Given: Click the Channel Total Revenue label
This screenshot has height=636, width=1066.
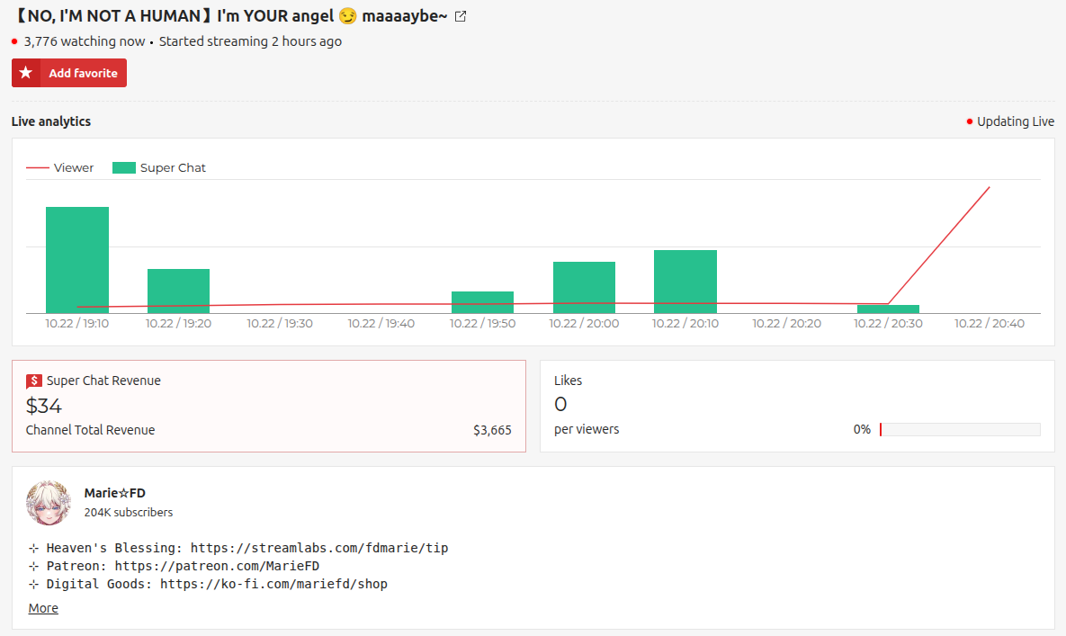Looking at the screenshot, I should click(91, 430).
